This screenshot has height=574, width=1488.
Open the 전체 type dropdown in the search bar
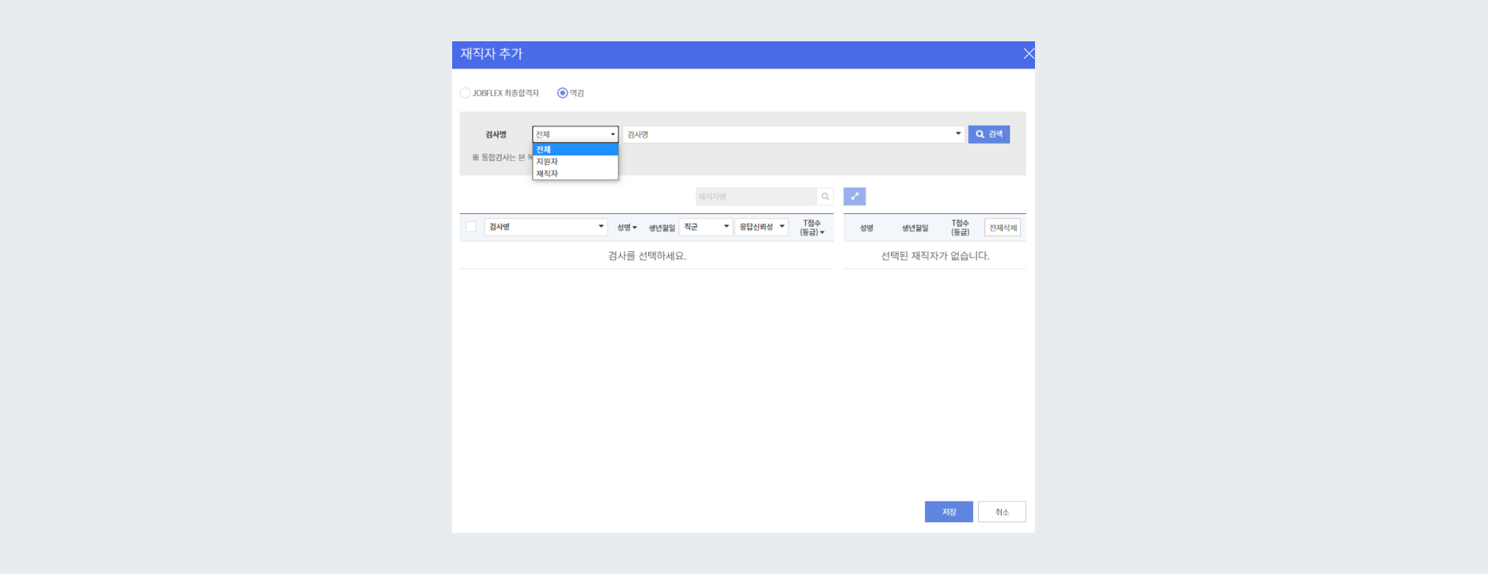point(575,134)
